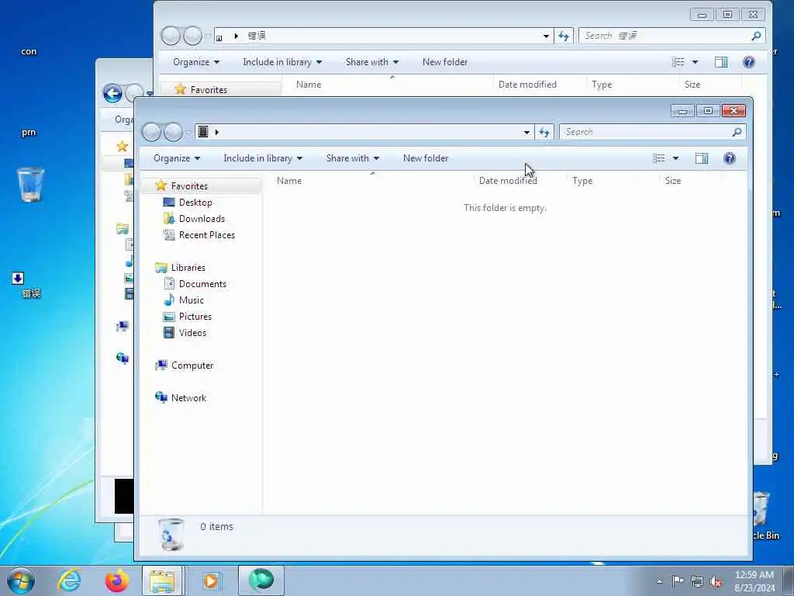Open Computer in front window sidebar
Image resolution: width=794 pixels, height=596 pixels.
[x=192, y=366]
